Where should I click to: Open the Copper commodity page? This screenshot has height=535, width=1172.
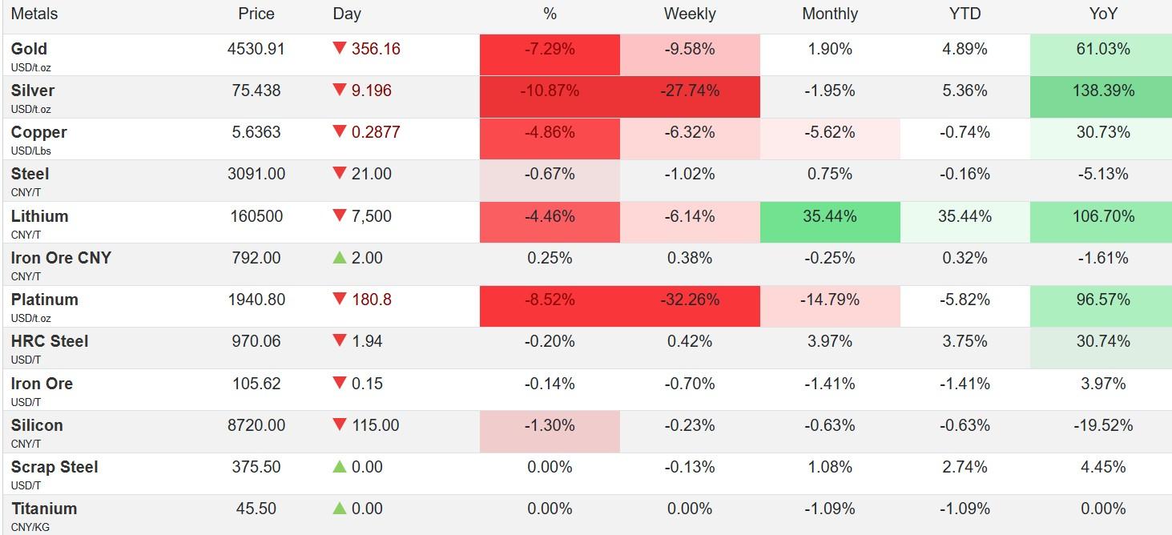coord(38,132)
